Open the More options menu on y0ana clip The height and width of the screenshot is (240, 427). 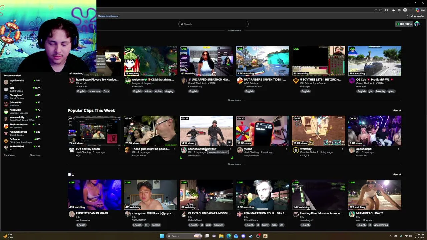coord(286,149)
